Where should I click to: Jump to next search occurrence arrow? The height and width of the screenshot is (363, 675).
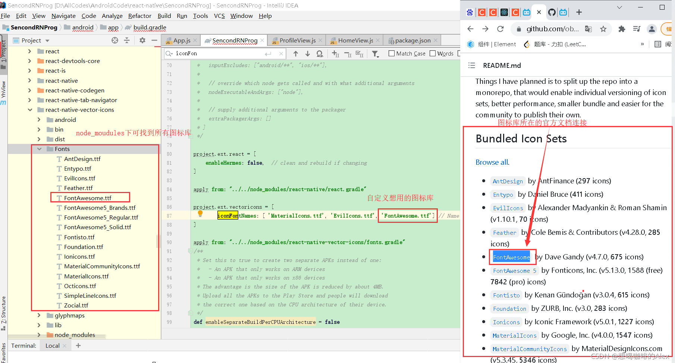pyautogui.click(x=308, y=54)
